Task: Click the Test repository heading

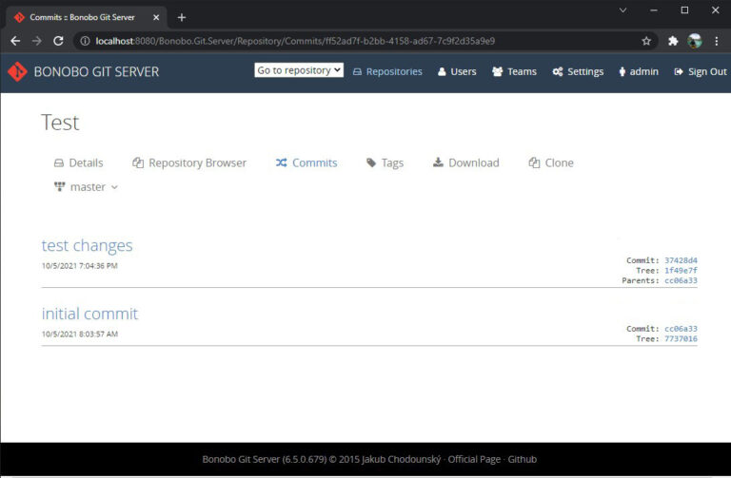Action: point(60,123)
